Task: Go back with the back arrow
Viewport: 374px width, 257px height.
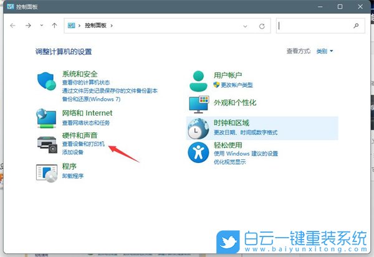Action: click(12, 26)
